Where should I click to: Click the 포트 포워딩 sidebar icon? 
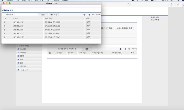coord(20,46)
